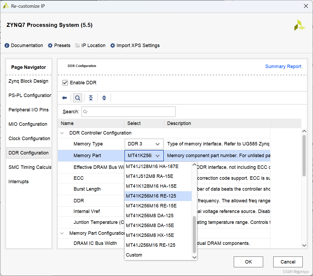The height and width of the screenshot is (276, 313).
Task: Select MT41K256M16 RE-15E from list
Action: coord(158,206)
